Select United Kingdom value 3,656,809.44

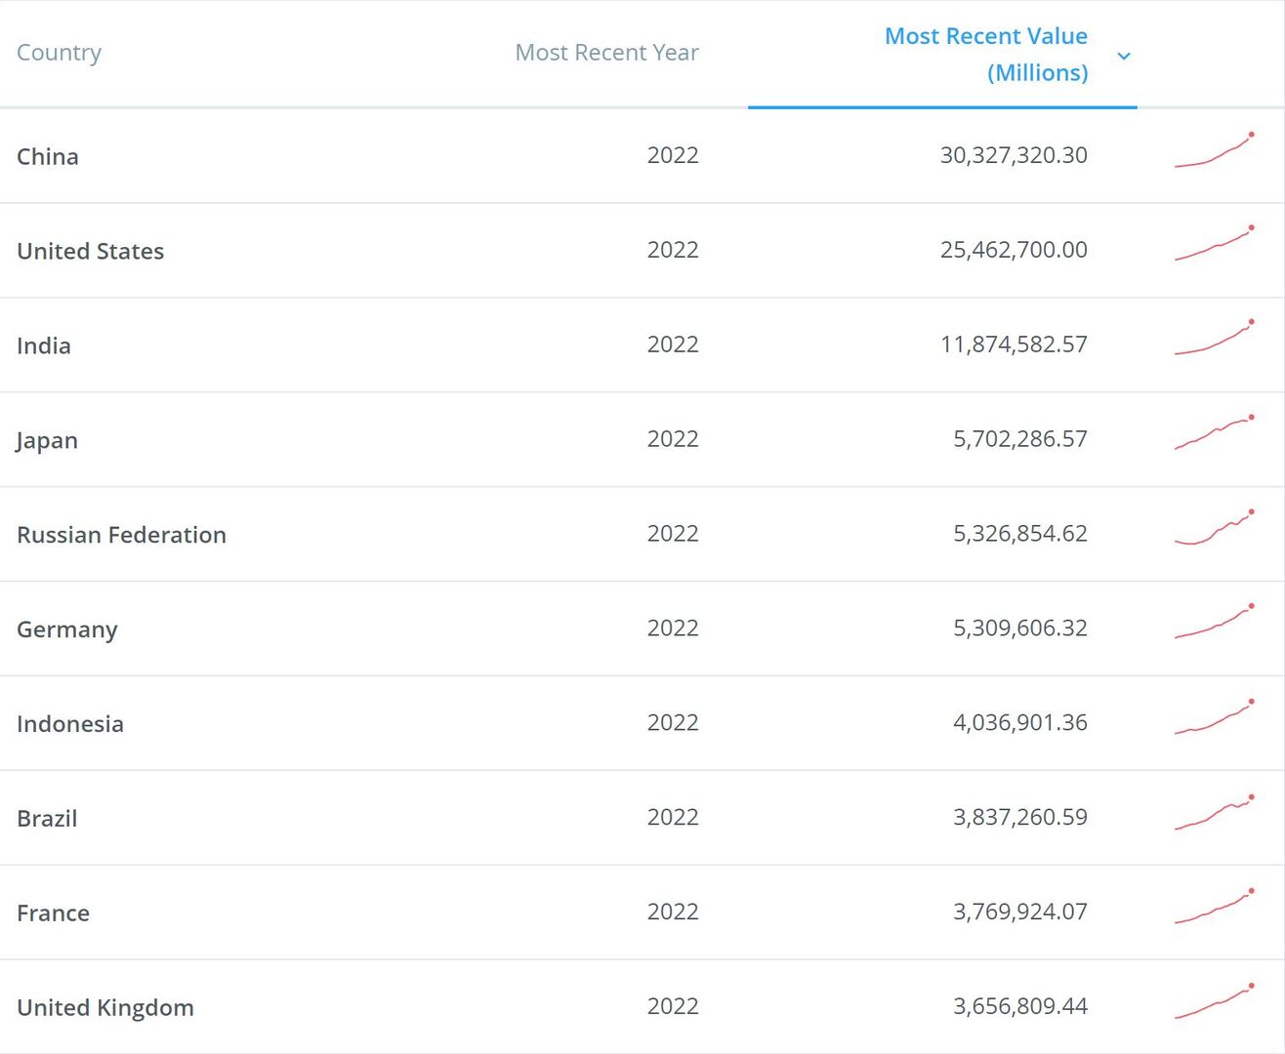point(1020,1006)
